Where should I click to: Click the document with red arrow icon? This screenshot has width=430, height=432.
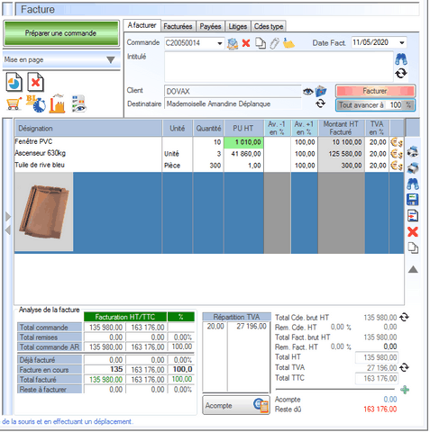[x=413, y=216]
